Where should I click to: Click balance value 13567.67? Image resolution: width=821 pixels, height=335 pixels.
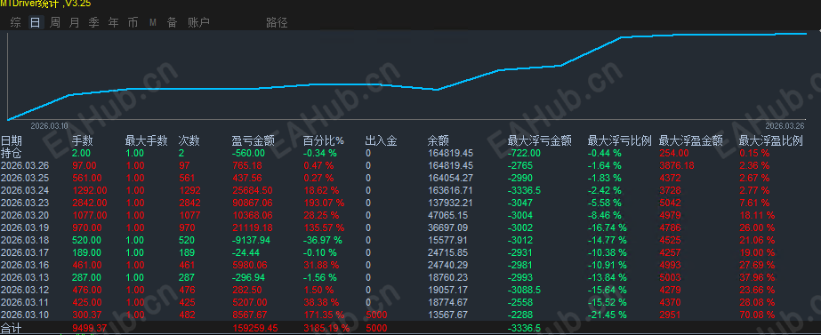(x=447, y=315)
